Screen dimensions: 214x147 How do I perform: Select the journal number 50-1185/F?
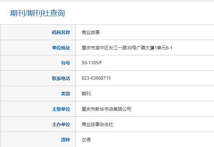click(92, 63)
